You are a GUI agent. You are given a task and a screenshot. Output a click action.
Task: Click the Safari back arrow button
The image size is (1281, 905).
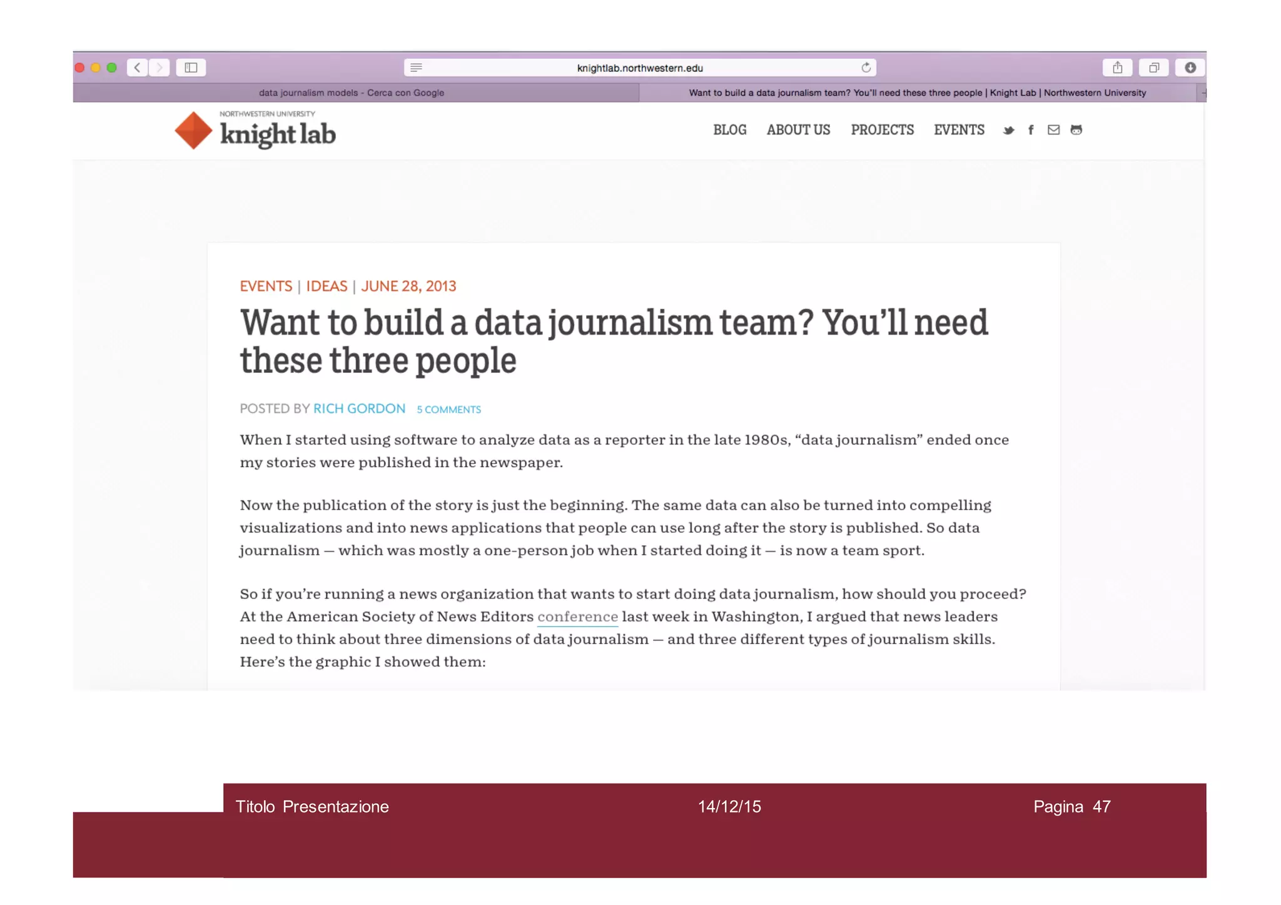pyautogui.click(x=137, y=68)
